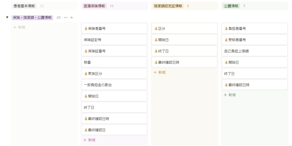292x146 pixels.
Task: Select the 医療保険情報 column header tag
Action: (94, 6)
